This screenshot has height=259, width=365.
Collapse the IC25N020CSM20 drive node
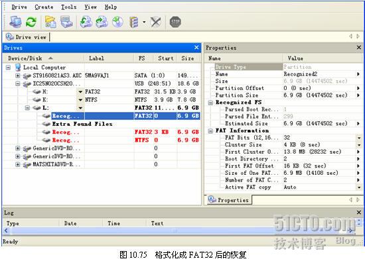18,83
